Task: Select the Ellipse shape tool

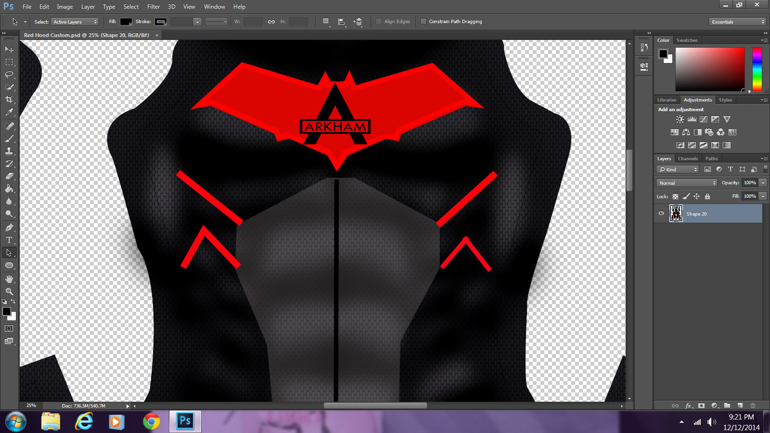Action: click(x=9, y=265)
